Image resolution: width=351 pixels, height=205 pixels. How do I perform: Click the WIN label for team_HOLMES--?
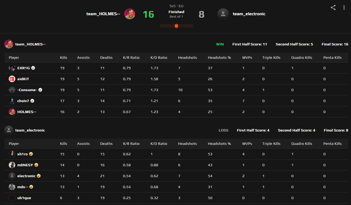220,44
